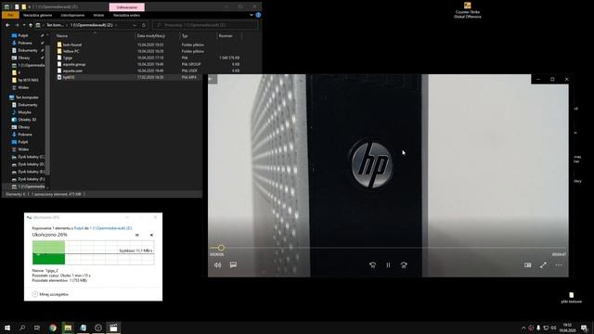Open File Explorer help icon
This screenshot has height=334, width=594.
258,15
